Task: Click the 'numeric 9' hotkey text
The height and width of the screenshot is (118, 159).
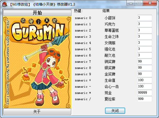Action: [x=83, y=74]
